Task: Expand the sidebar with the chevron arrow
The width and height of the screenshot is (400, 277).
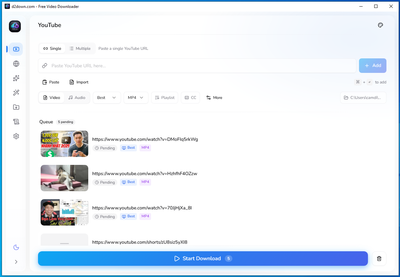Action: (x=16, y=262)
